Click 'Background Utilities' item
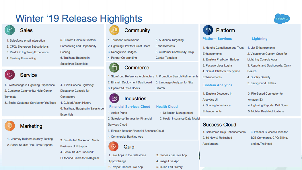 point(262,83)
